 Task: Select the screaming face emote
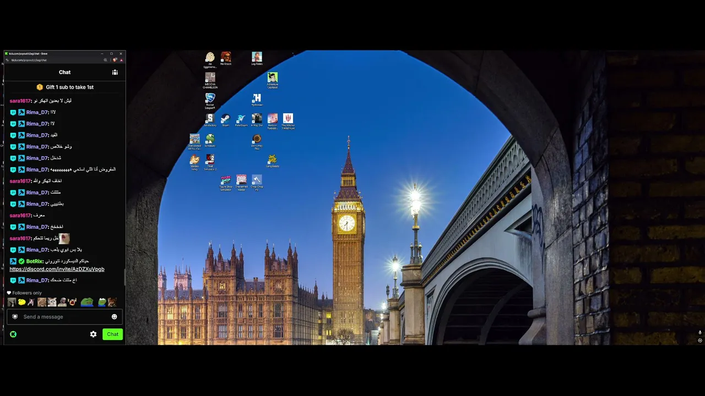[72, 302]
